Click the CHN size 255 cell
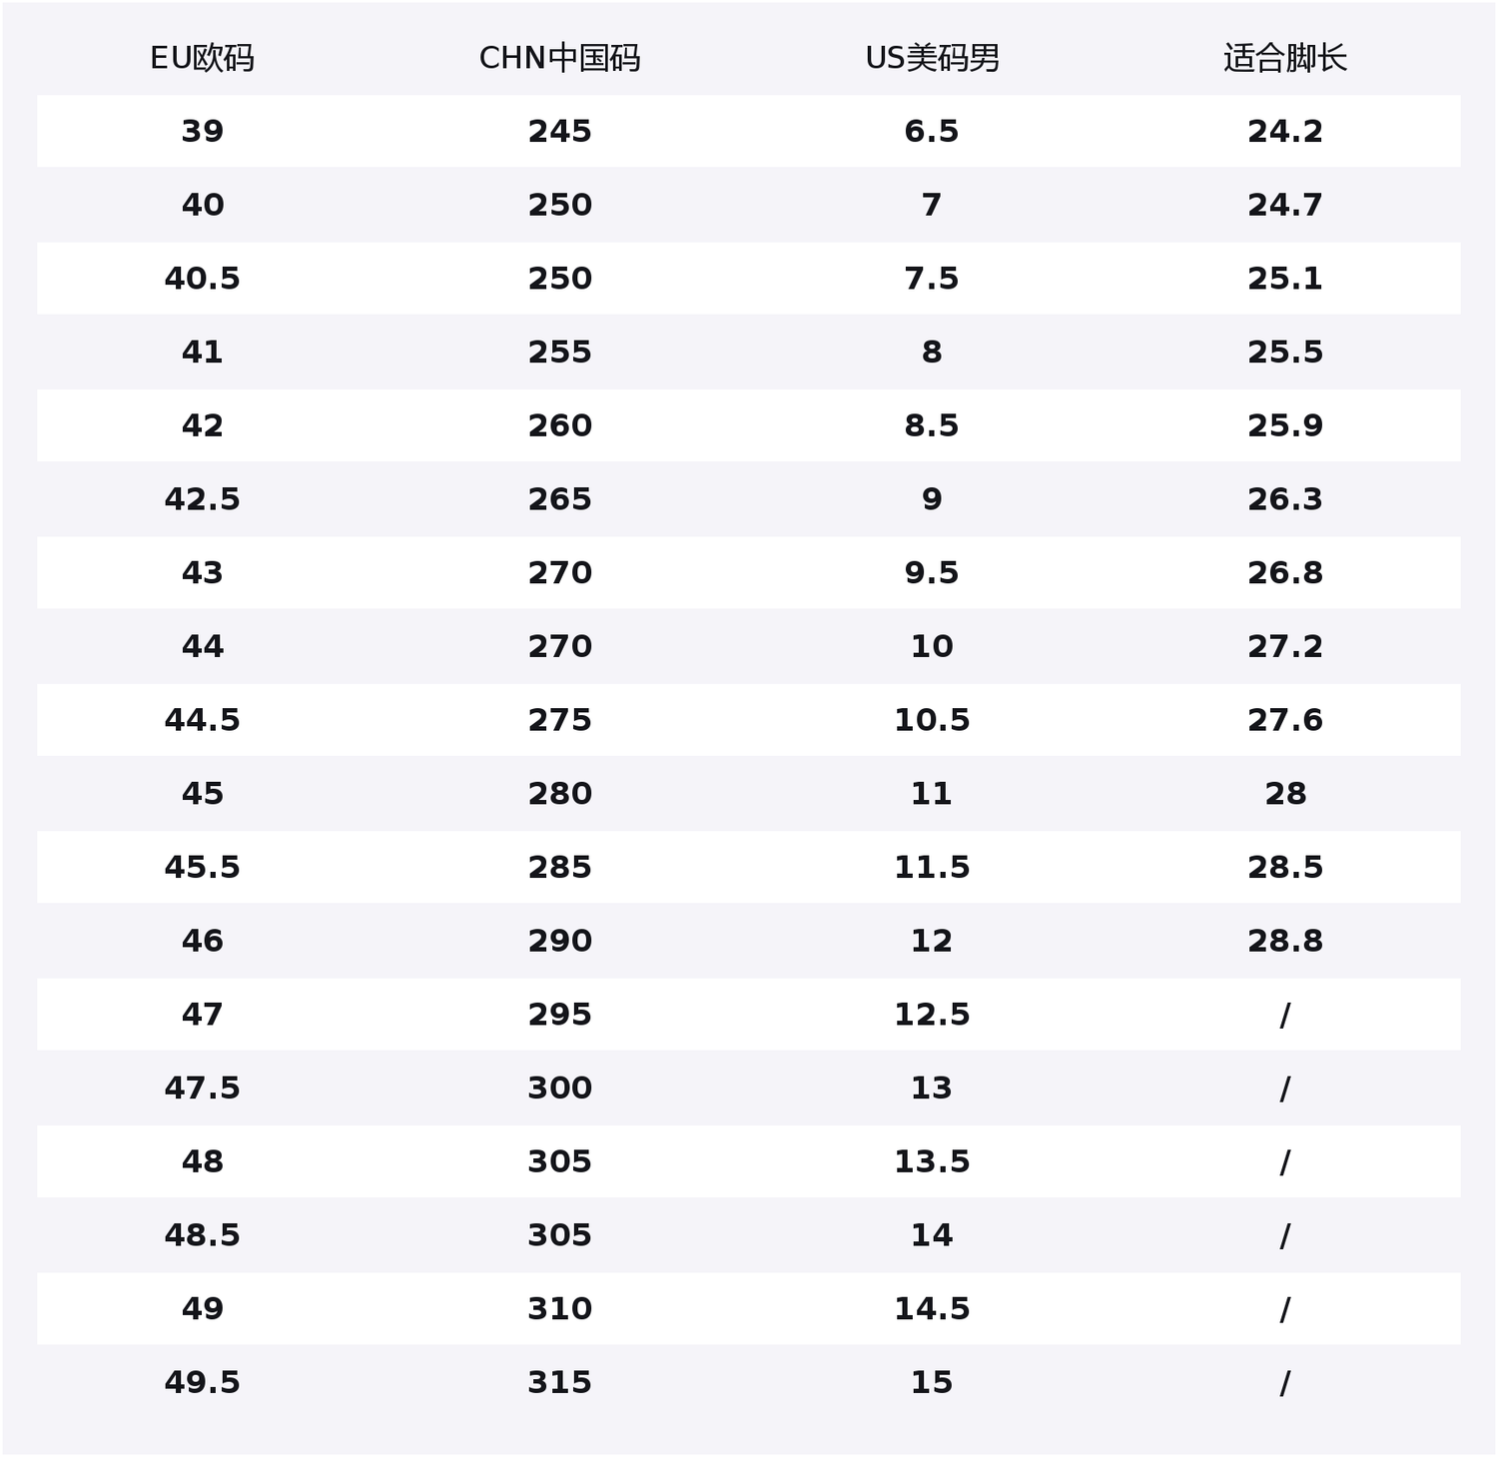 click(559, 352)
